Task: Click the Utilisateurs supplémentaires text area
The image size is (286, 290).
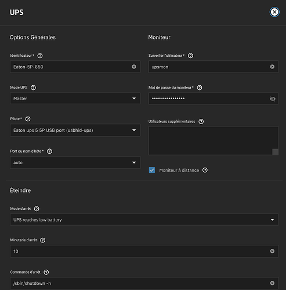Action: tap(213, 141)
